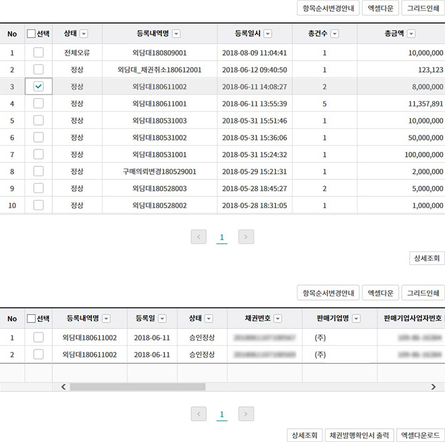Click the lower grid horizontal scrollbar thumb
Viewport: 445px width, 442px height.
tap(137, 387)
